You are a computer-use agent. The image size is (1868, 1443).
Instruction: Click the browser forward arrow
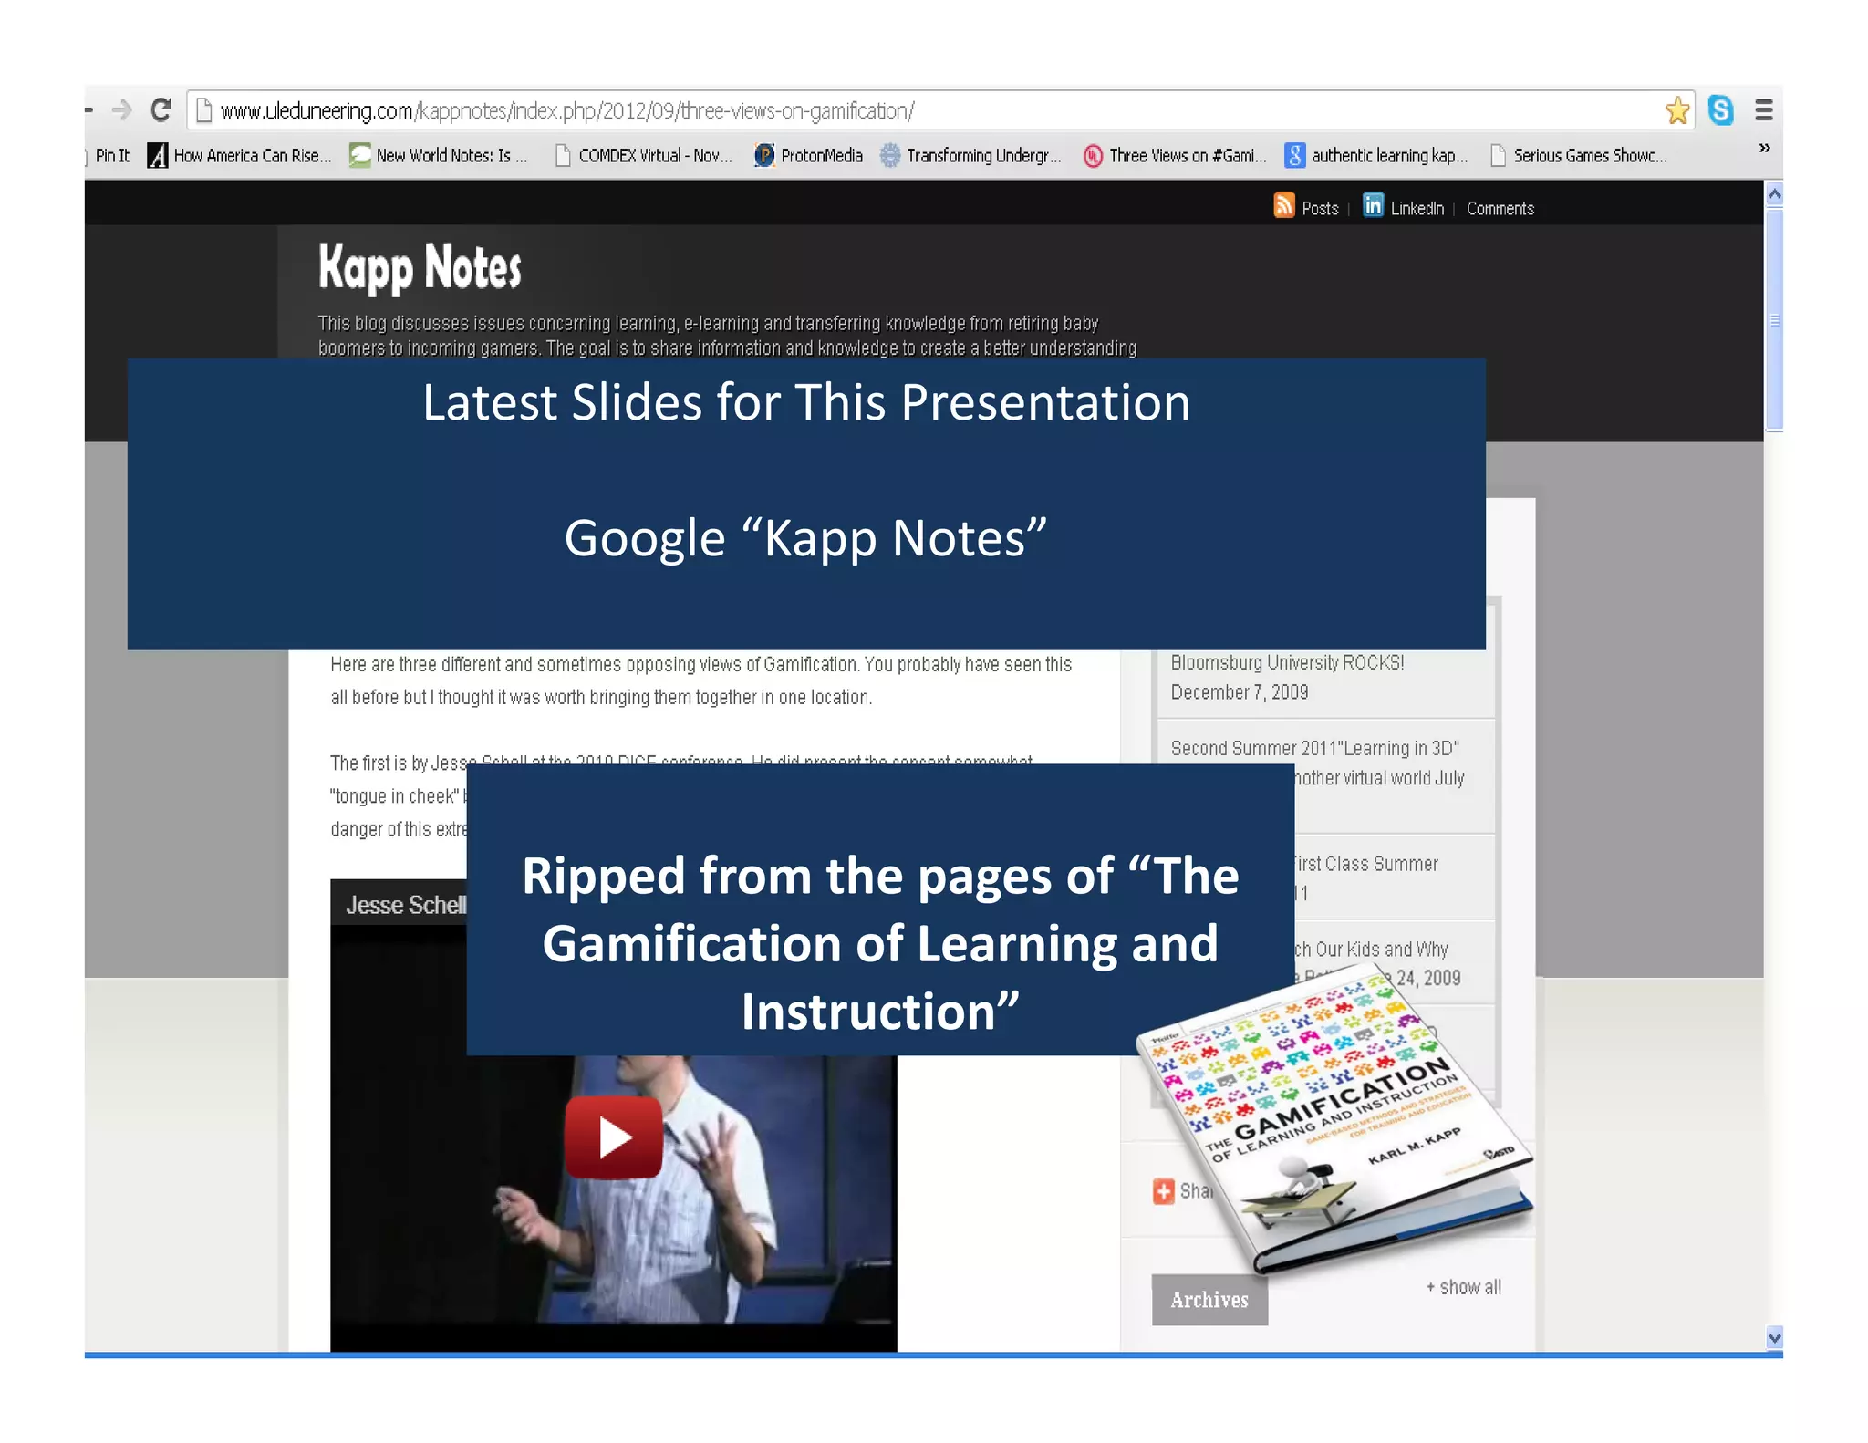[121, 110]
